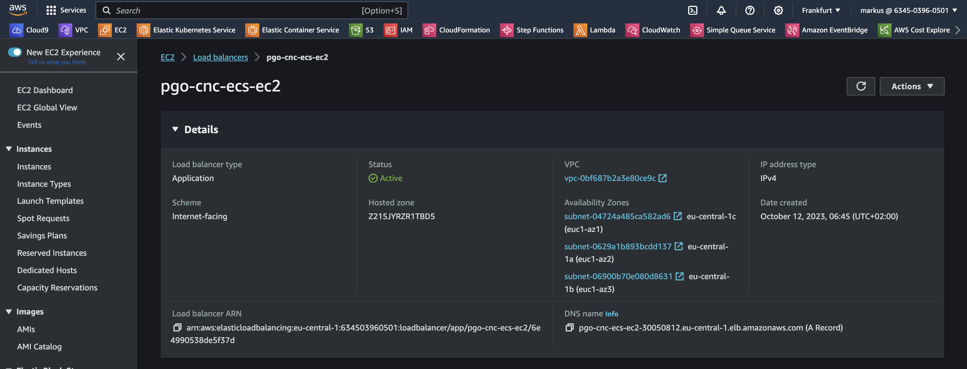This screenshot has height=369, width=967.
Task: Open Dedicated Hosts in sidebar
Action: click(47, 270)
